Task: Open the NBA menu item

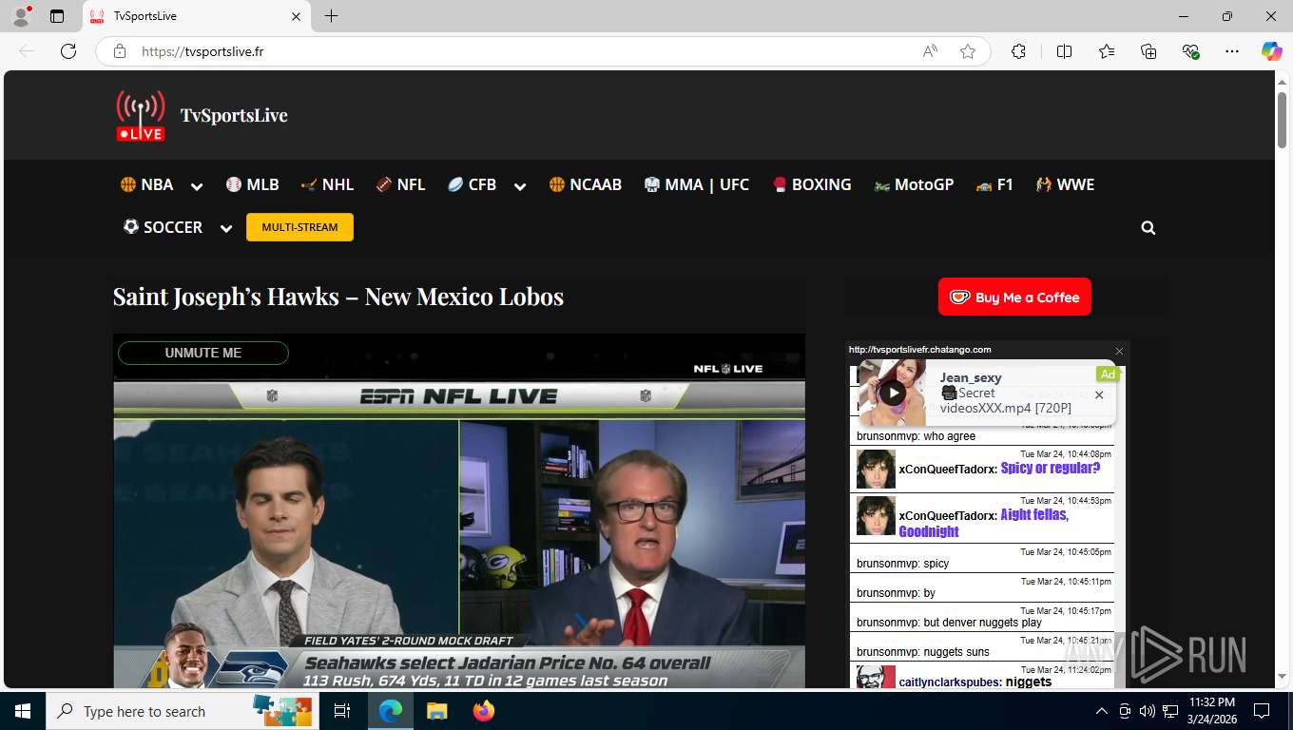Action: (x=146, y=184)
